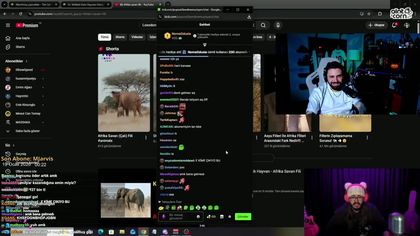Start voice search with the microphone icon
420x236 pixels.
point(278,25)
